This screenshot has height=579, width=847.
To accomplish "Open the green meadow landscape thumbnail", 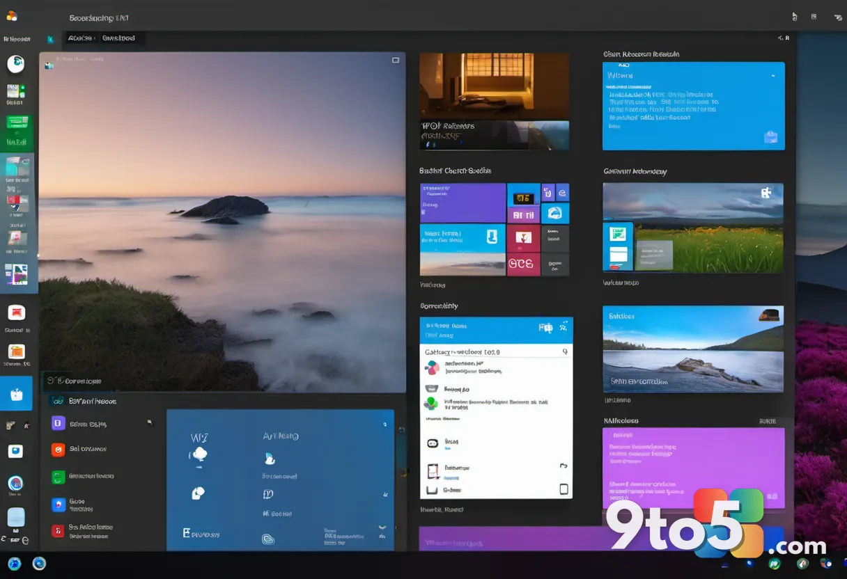I will pos(693,228).
